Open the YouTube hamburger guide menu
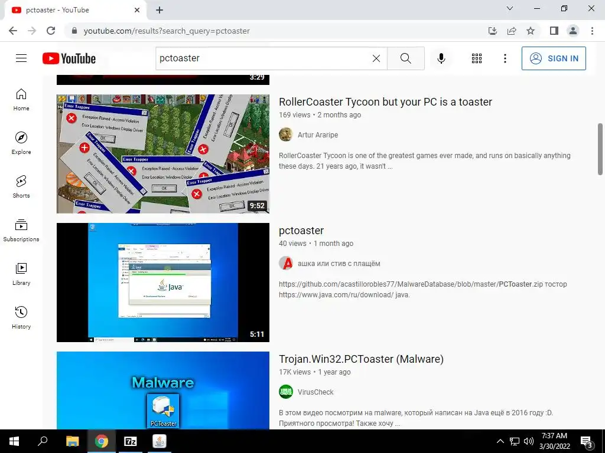Screen dimensions: 605x453 coord(21,58)
